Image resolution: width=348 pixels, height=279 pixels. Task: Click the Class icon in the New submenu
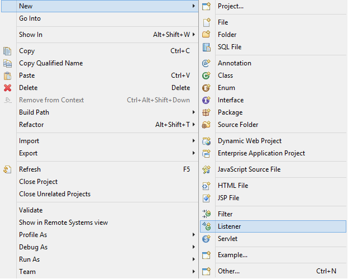point(206,75)
